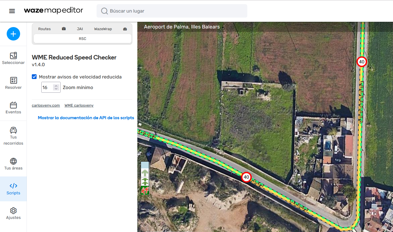Switch to the WazeWrap tab
Viewport: 393px width, 232px height.
[103, 29]
